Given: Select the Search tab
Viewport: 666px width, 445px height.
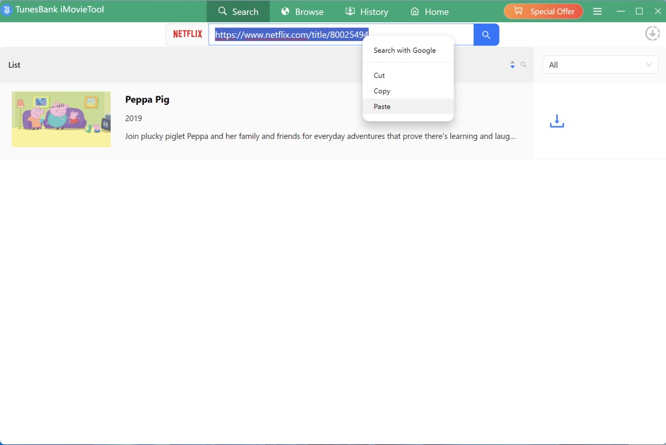Looking at the screenshot, I should [x=239, y=12].
